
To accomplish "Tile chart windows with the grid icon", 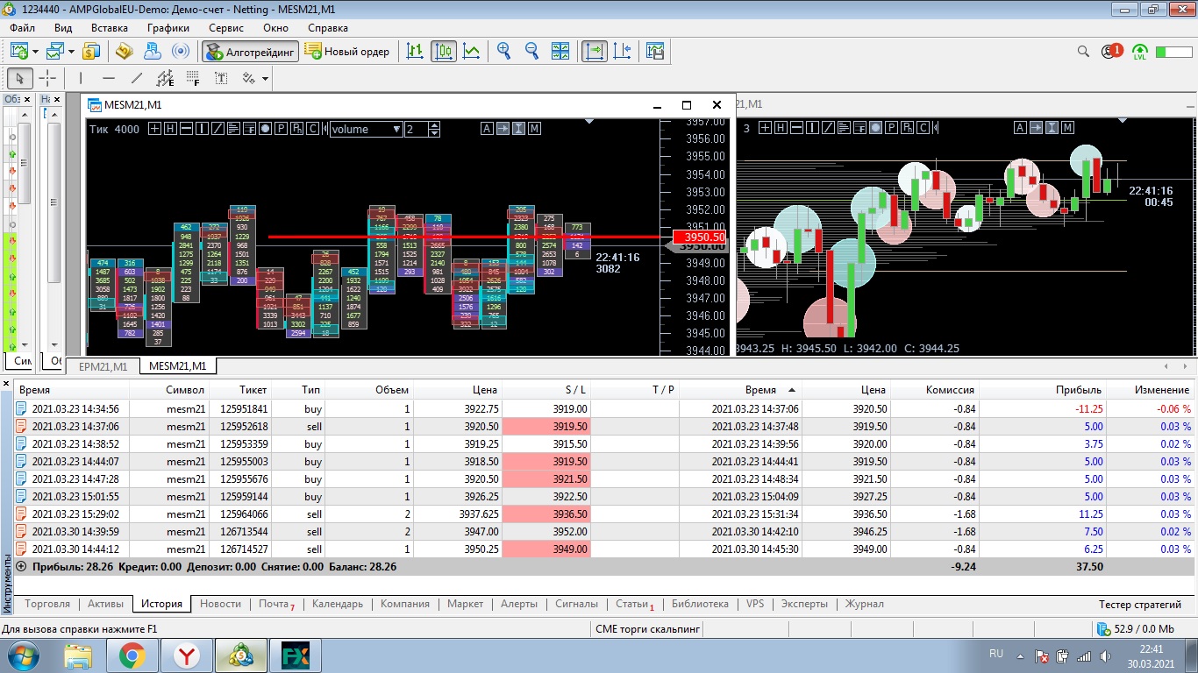I will point(560,52).
